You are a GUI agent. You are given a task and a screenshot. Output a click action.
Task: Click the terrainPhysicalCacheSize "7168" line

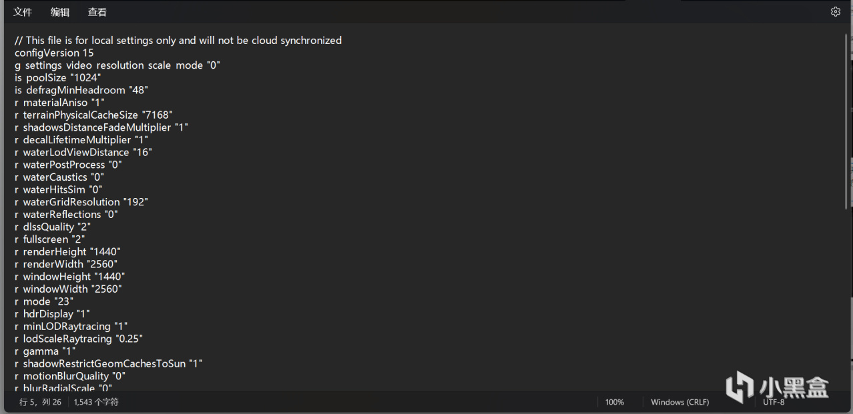click(93, 115)
